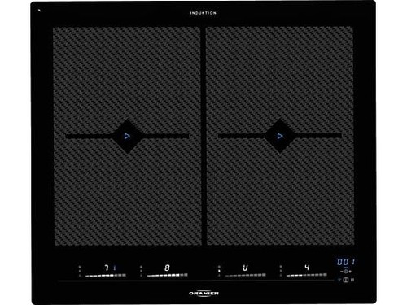Tap the power level digit 4
This screenshot has height=305, width=407.
tap(307, 268)
